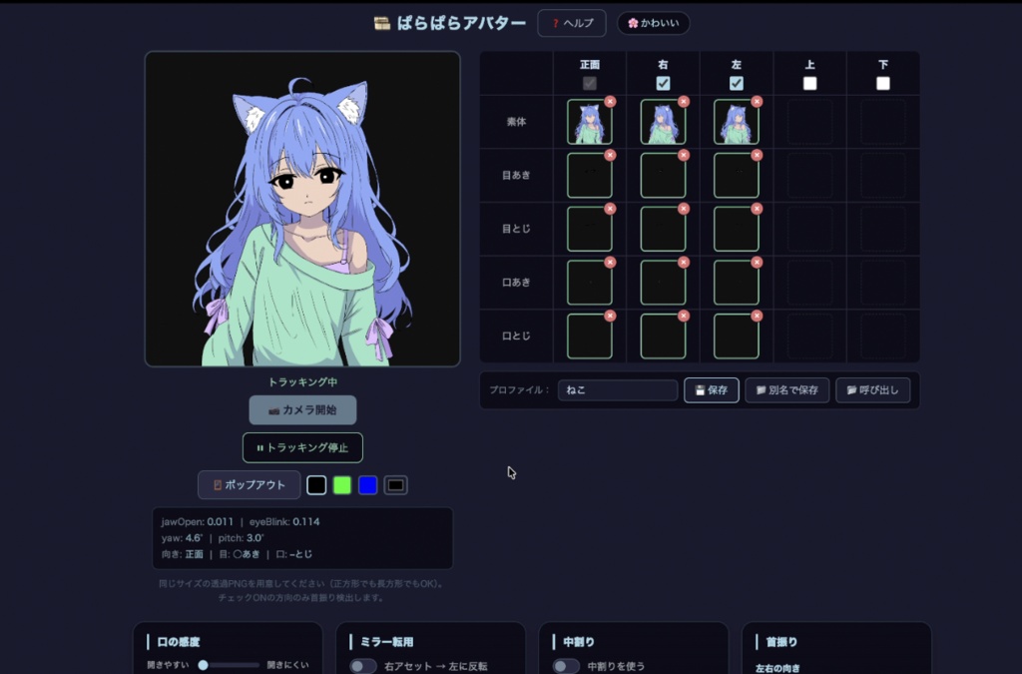Save the profile with 保存
Viewport: 1022px width, 674px height.
[x=711, y=389]
